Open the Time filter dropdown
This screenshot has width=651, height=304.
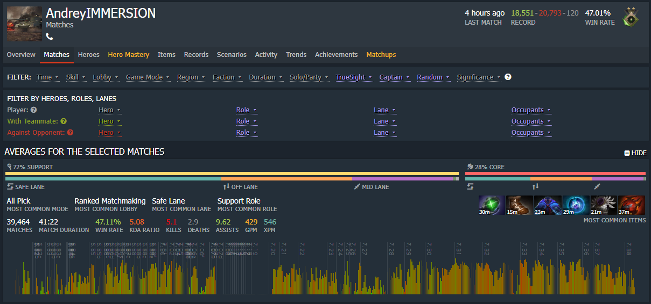(x=47, y=77)
